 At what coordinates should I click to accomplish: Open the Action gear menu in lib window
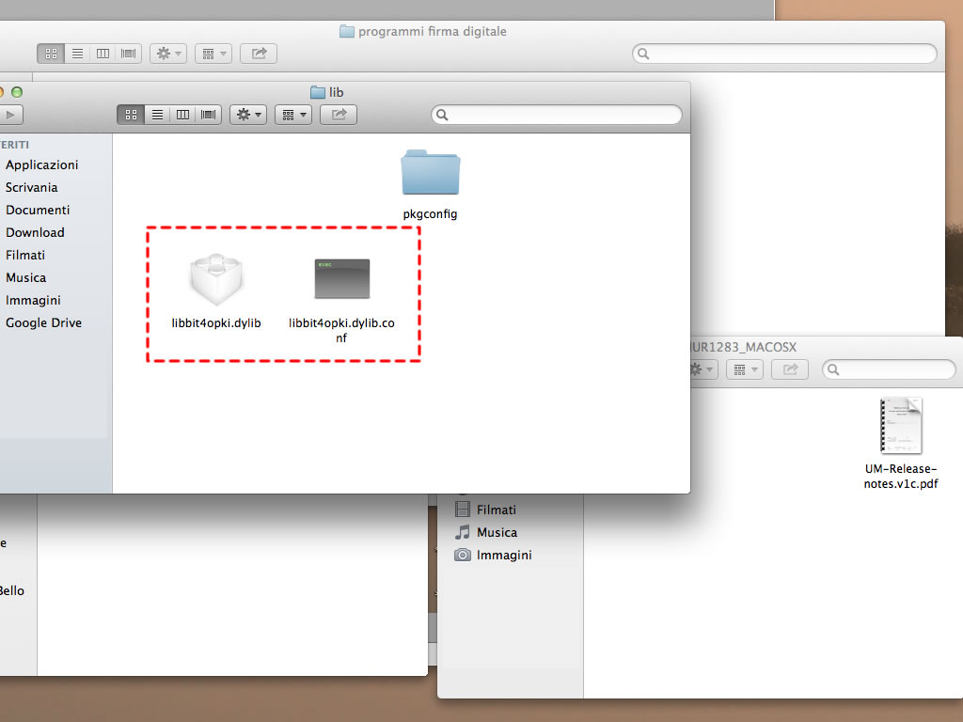tap(248, 115)
